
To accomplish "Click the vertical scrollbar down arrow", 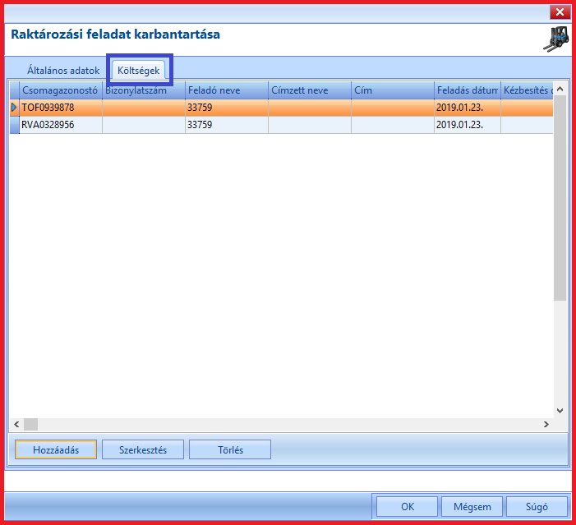I will pos(560,411).
